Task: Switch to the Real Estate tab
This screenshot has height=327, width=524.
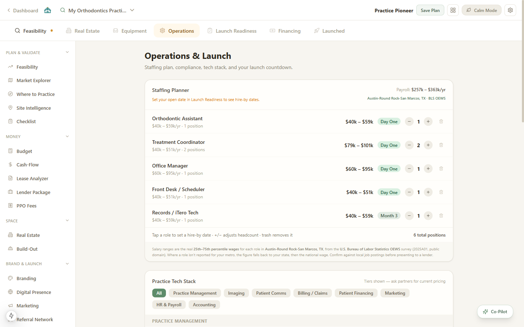Action: point(83,31)
